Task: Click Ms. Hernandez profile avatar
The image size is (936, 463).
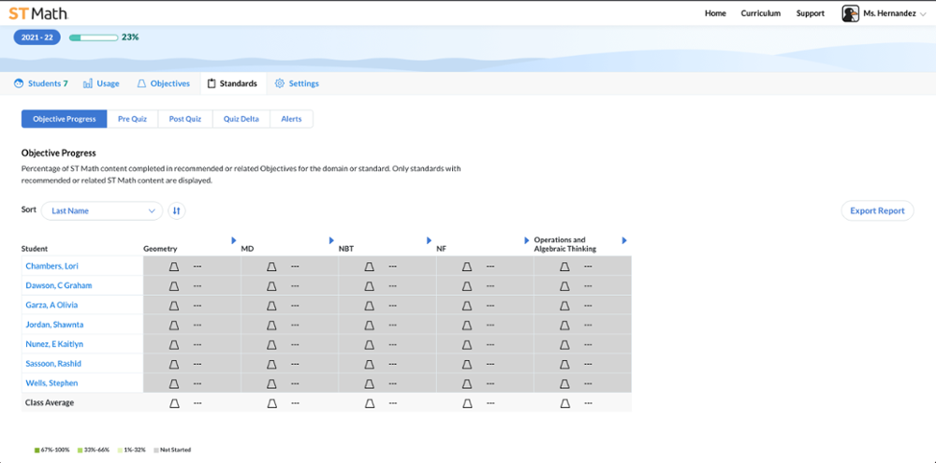Action: click(x=850, y=13)
